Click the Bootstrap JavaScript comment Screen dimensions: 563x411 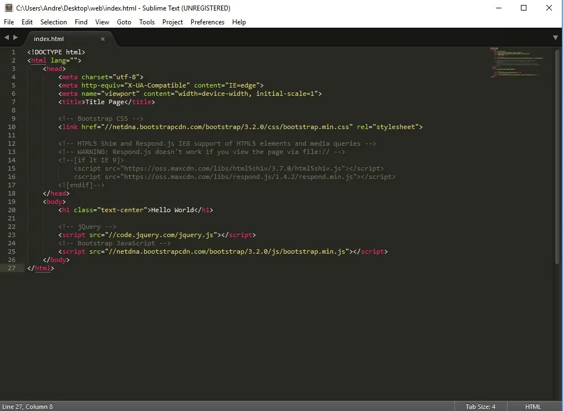point(115,243)
